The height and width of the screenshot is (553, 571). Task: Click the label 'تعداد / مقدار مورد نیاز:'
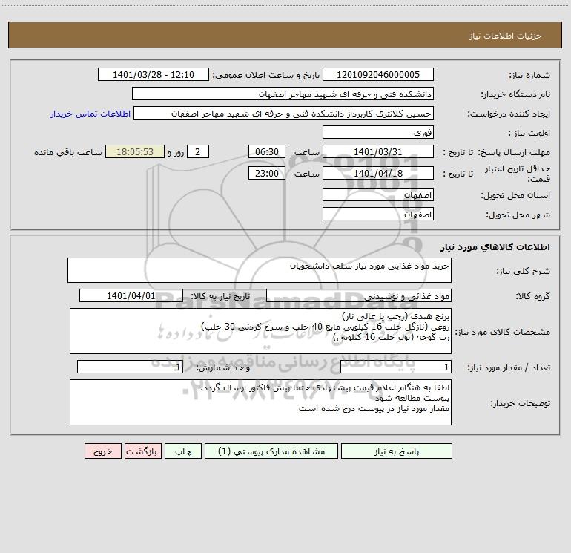tap(509, 367)
